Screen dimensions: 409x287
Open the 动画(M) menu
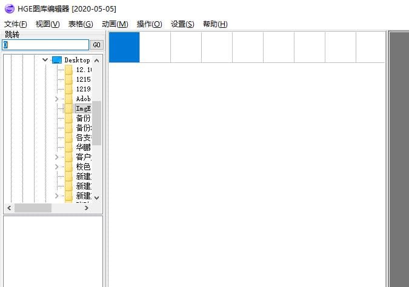pyautogui.click(x=115, y=24)
